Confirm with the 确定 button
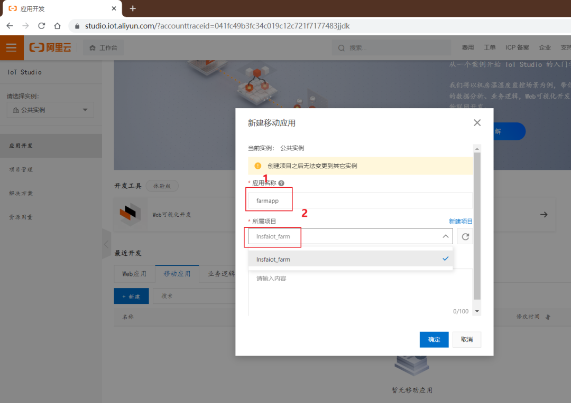The width and height of the screenshot is (571, 403). pyautogui.click(x=434, y=339)
